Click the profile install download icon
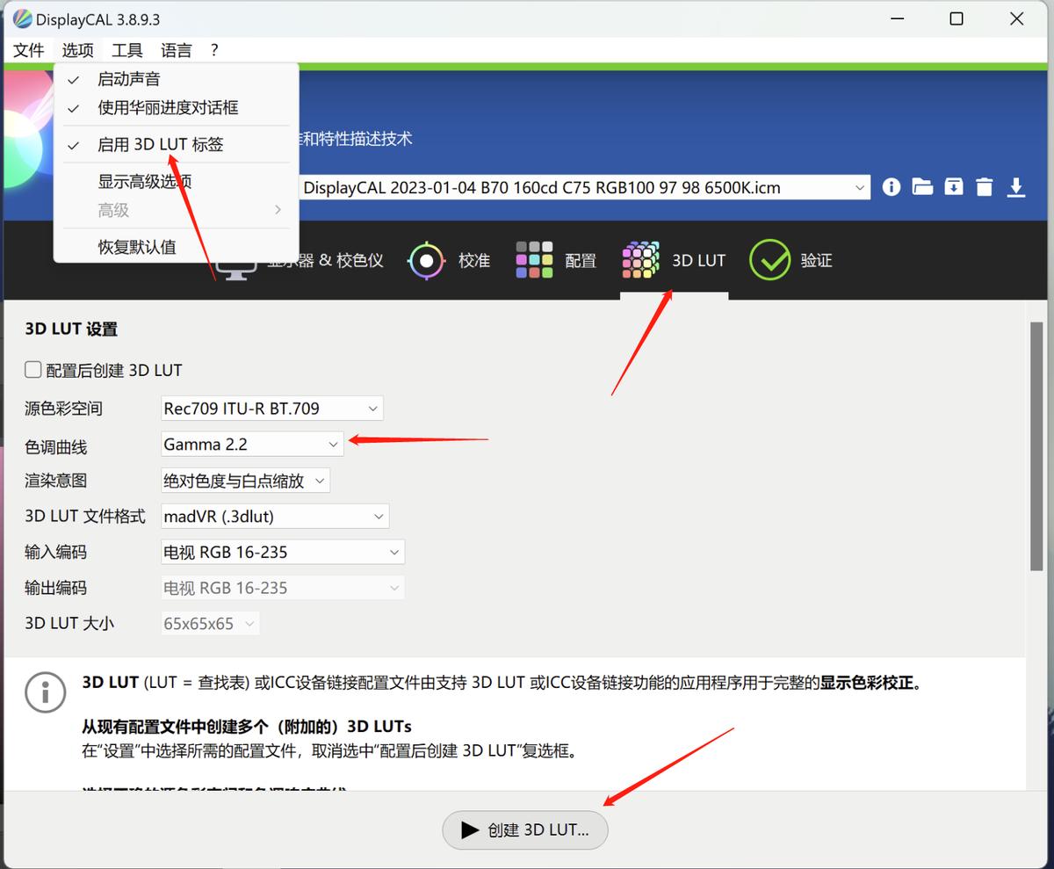1054x869 pixels. pyautogui.click(x=1016, y=186)
